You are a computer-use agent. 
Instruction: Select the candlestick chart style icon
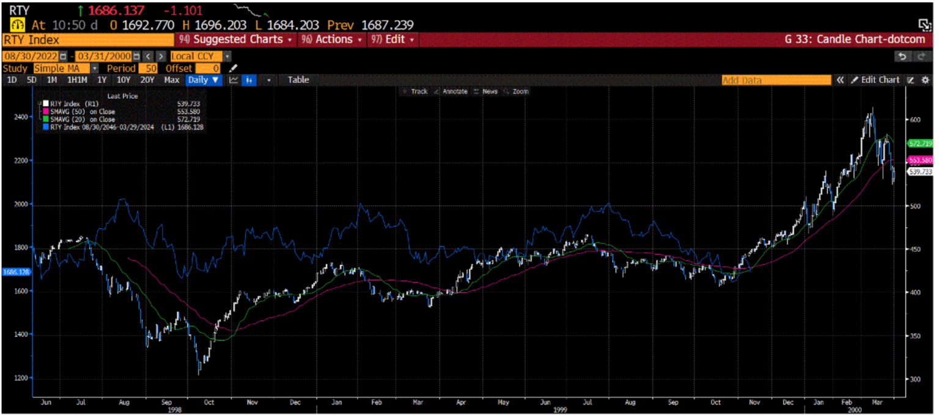(249, 80)
